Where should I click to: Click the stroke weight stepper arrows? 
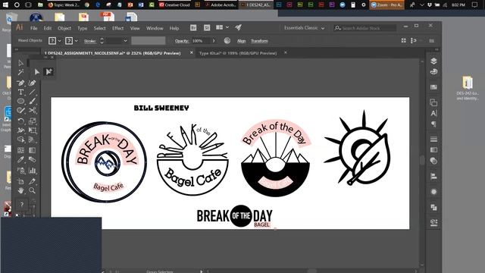102,41
